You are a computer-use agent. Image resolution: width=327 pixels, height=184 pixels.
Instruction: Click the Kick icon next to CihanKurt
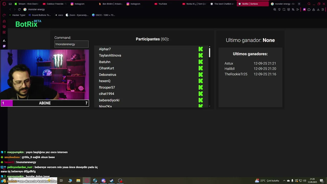click(x=201, y=68)
